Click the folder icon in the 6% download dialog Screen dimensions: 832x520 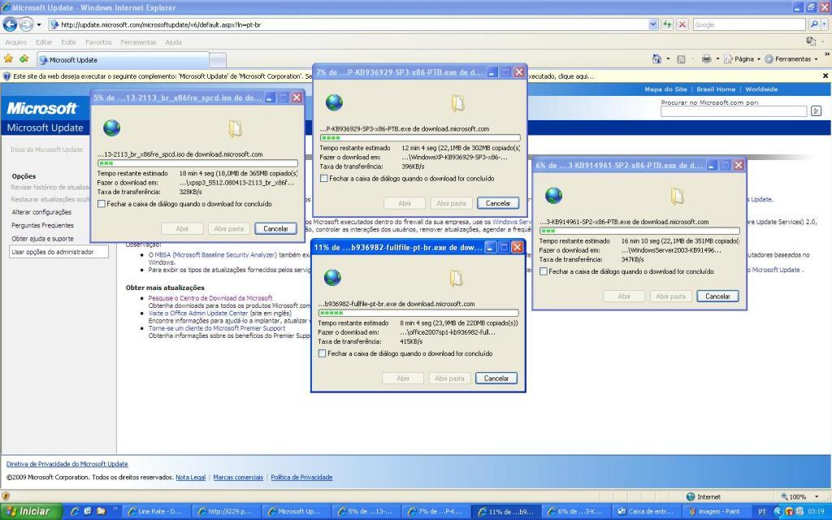pyautogui.click(x=677, y=196)
